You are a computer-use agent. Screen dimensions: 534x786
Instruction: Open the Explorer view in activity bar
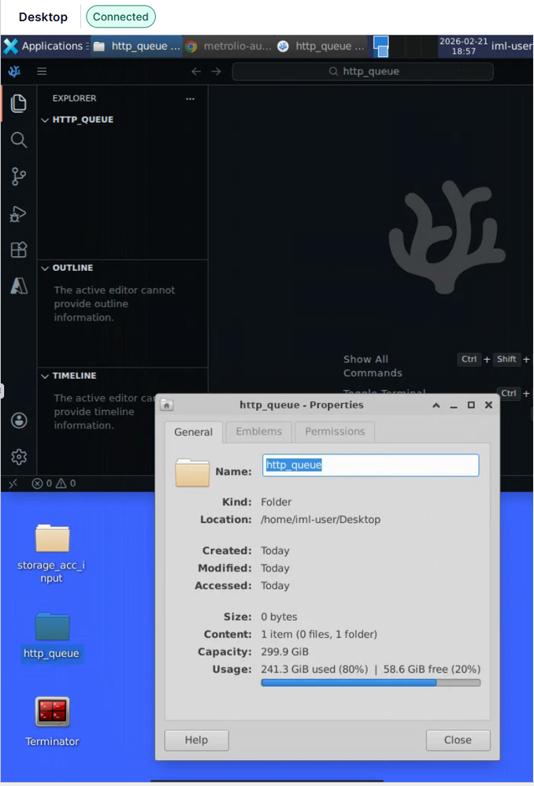[x=19, y=103]
